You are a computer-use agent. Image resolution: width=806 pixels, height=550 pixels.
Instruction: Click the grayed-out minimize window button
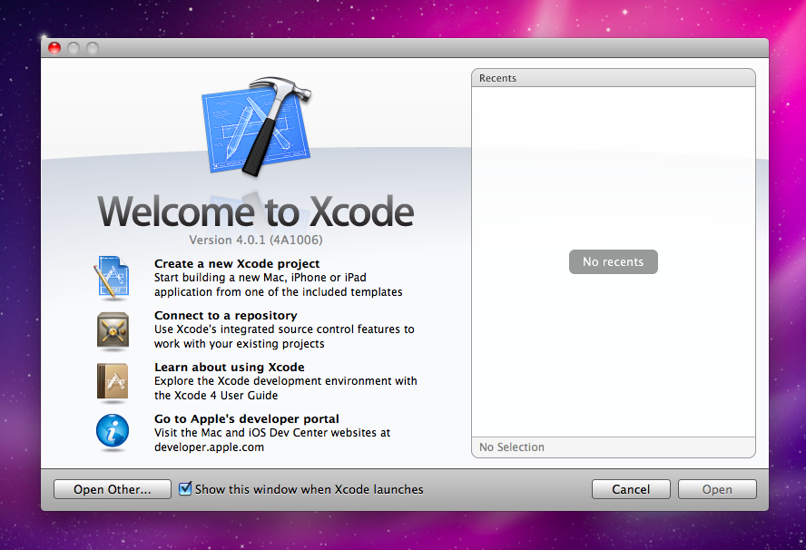tap(74, 48)
